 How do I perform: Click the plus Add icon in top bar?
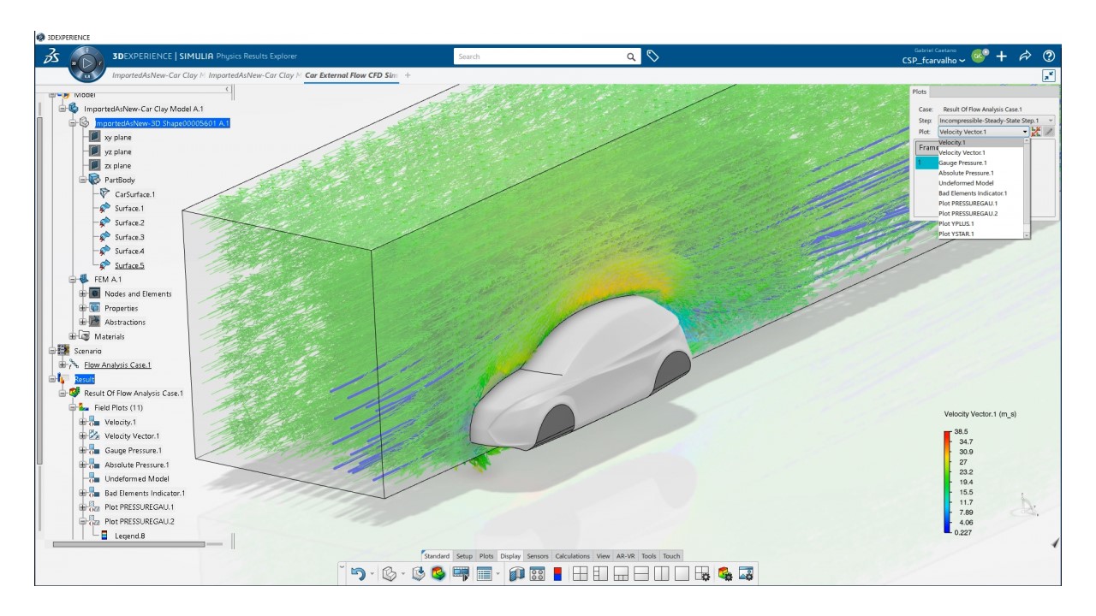[1003, 56]
